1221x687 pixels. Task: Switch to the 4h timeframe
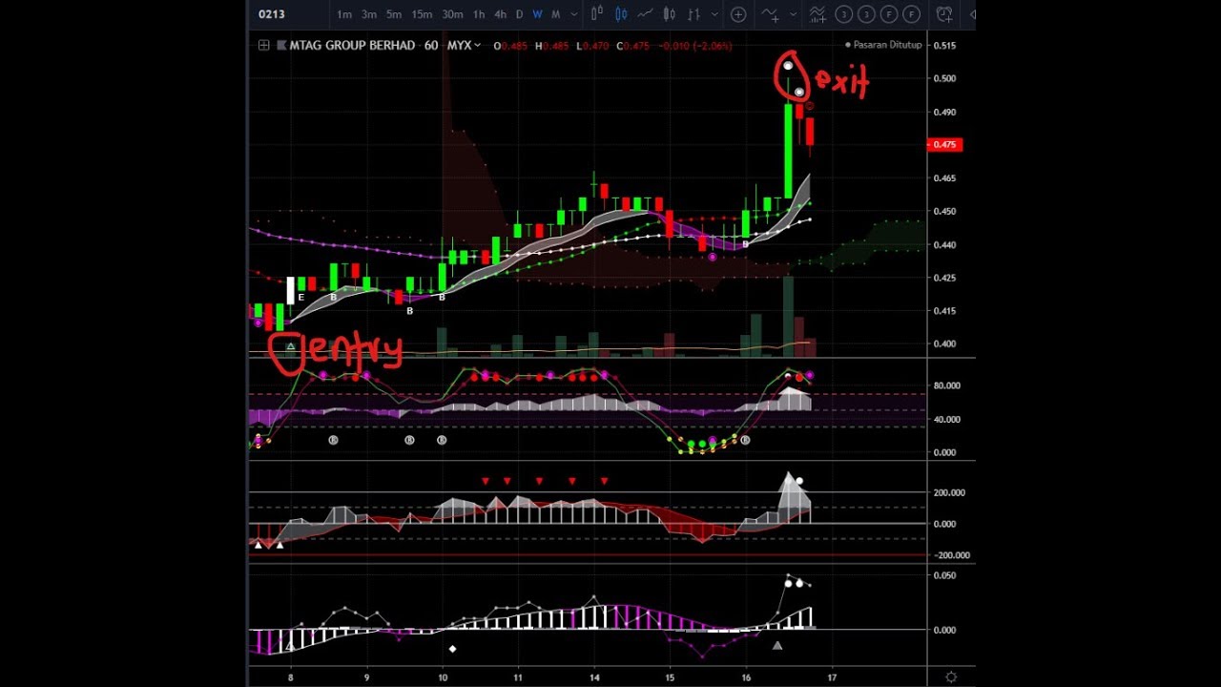tap(500, 14)
